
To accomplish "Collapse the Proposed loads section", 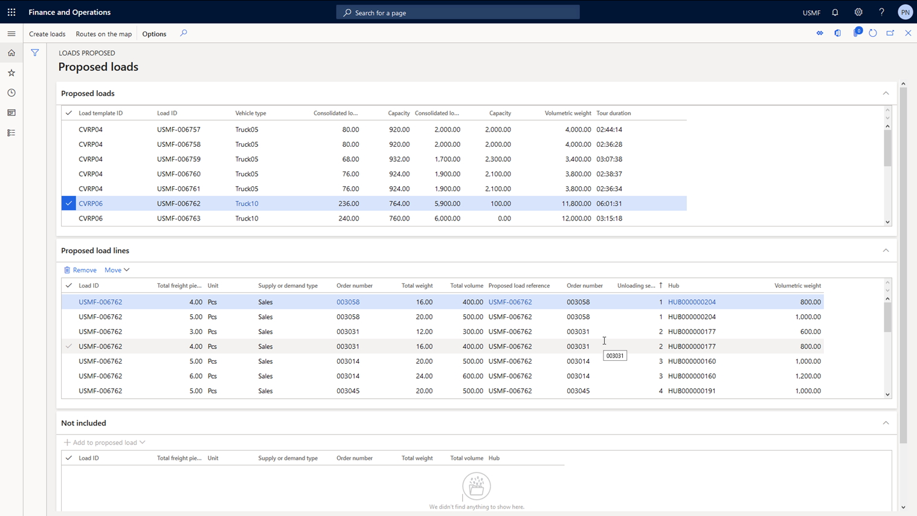I will 886,94.
